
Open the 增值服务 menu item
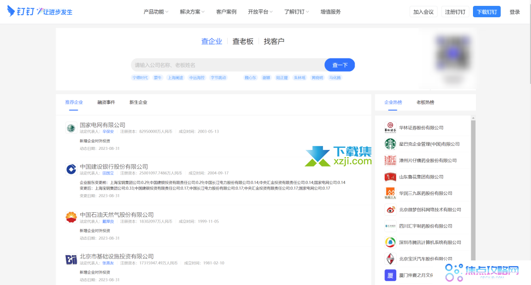click(x=330, y=12)
